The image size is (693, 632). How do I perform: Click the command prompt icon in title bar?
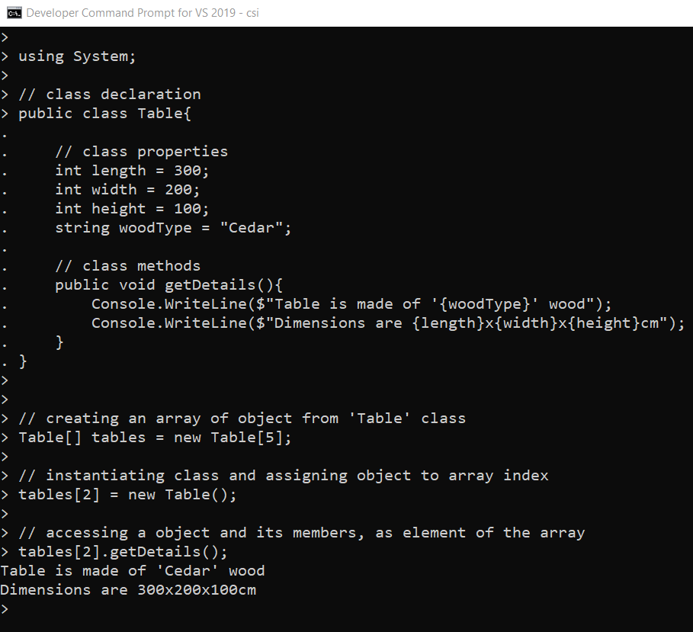[13, 12]
